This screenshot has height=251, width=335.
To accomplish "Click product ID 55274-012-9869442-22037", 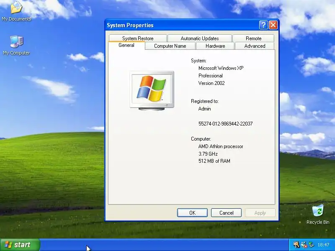I will [225, 124].
